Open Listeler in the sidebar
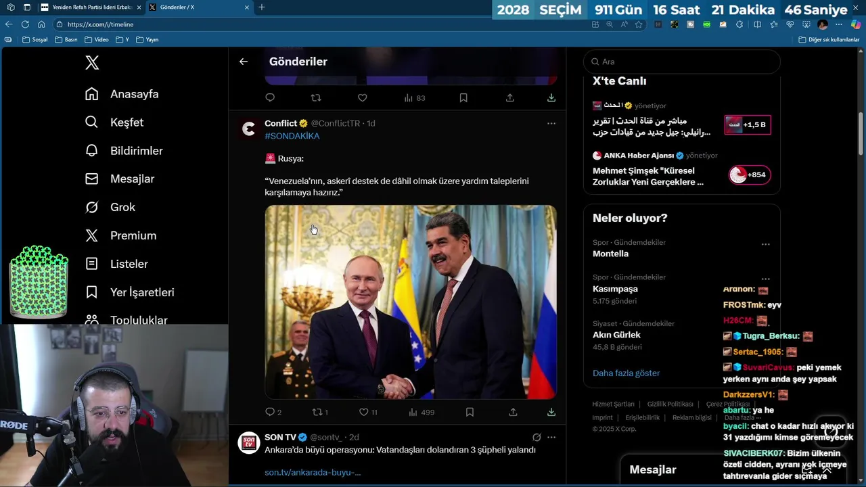Image resolution: width=866 pixels, height=487 pixels. tap(116, 264)
